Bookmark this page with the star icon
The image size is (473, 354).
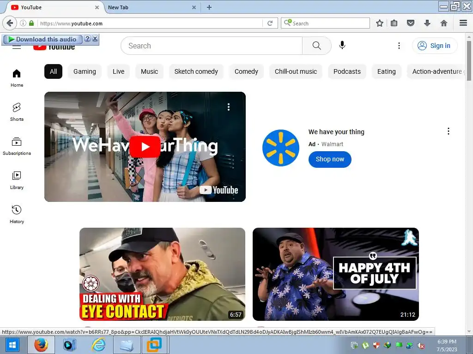coord(380,23)
